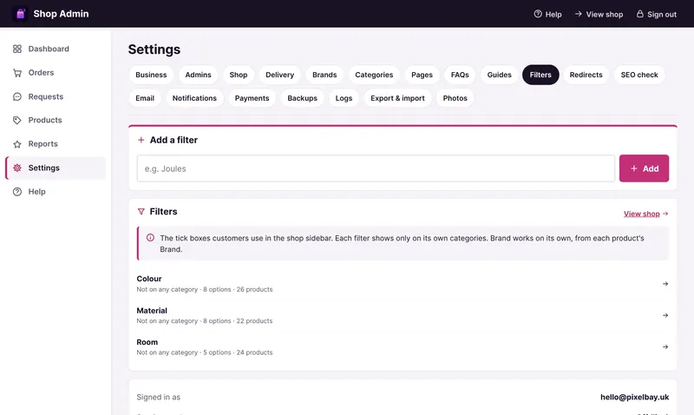The width and height of the screenshot is (694, 415).
Task: Click the Room filter name
Action: point(147,342)
